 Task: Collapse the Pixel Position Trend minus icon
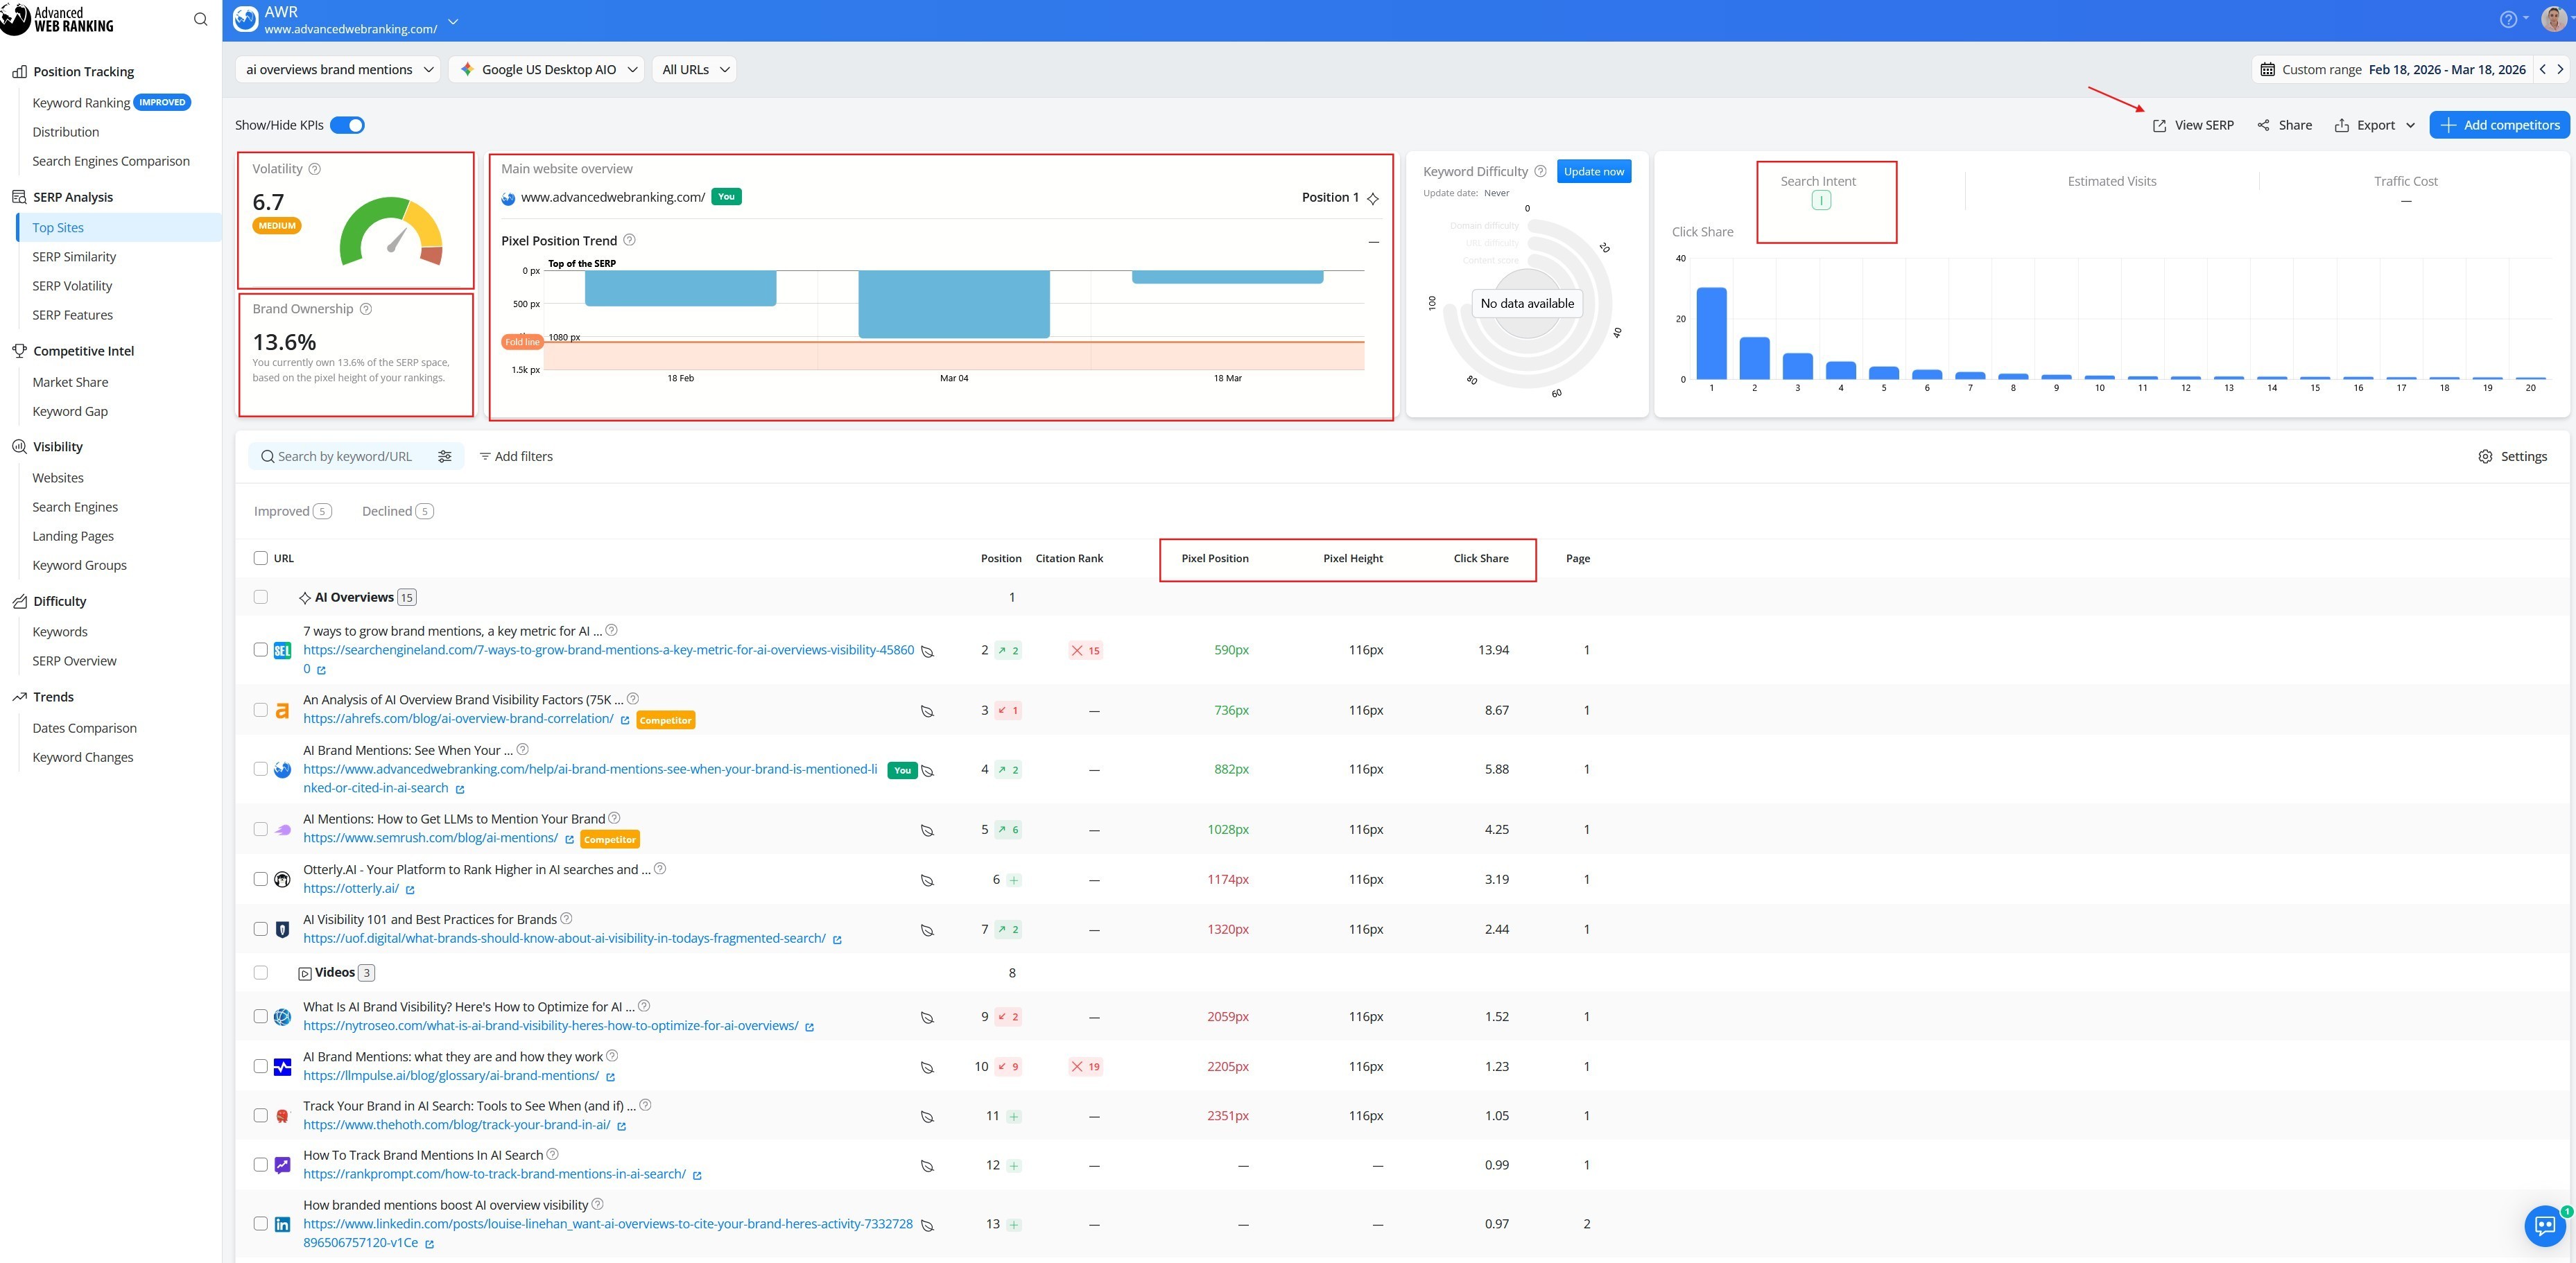coord(1373,242)
